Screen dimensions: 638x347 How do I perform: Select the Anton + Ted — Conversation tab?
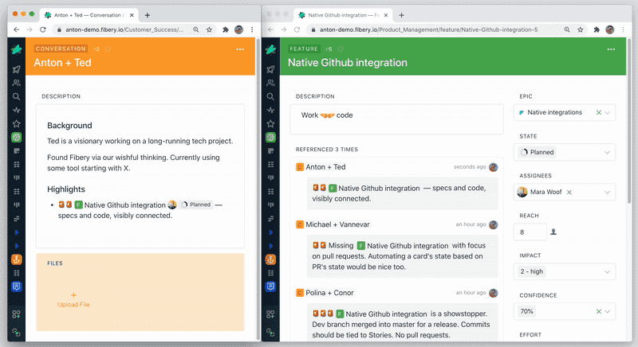pos(88,15)
